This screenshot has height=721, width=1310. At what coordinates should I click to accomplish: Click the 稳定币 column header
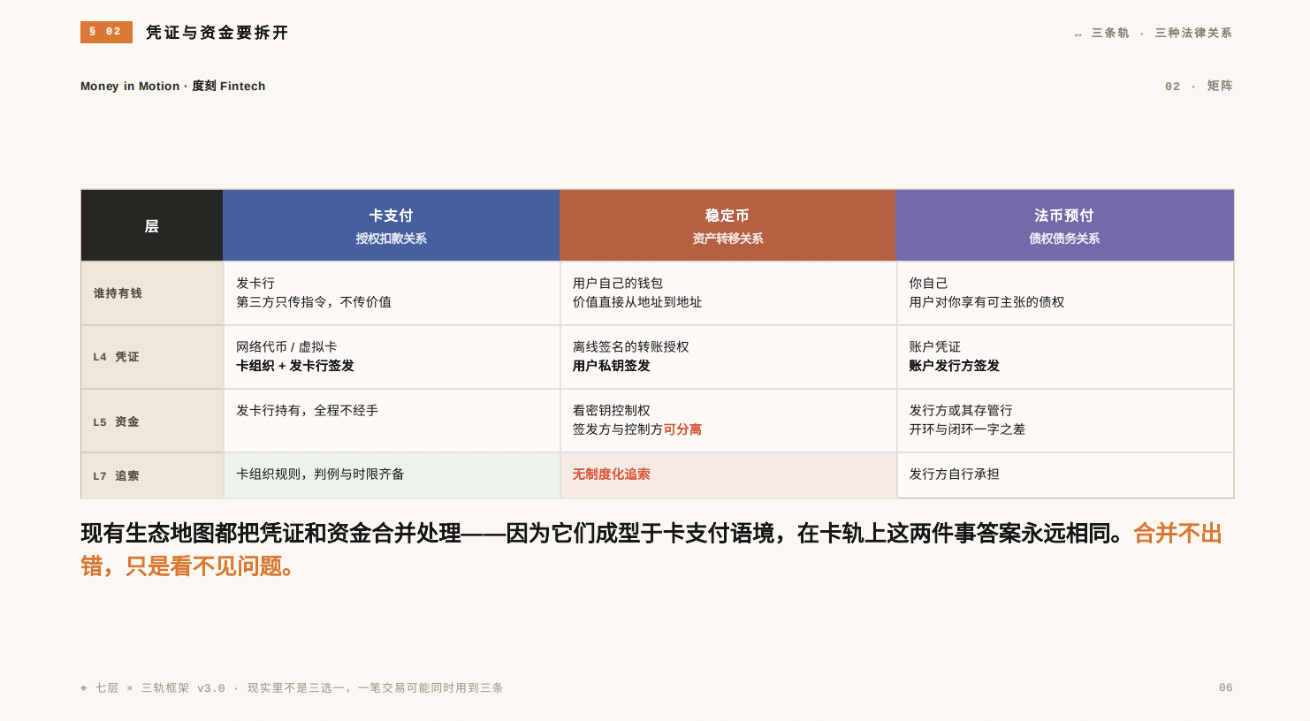[x=728, y=225]
